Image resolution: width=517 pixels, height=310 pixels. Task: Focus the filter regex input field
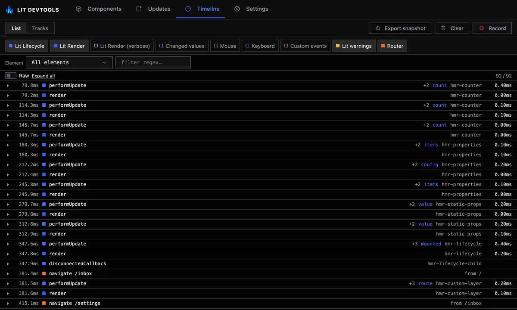[x=153, y=62]
